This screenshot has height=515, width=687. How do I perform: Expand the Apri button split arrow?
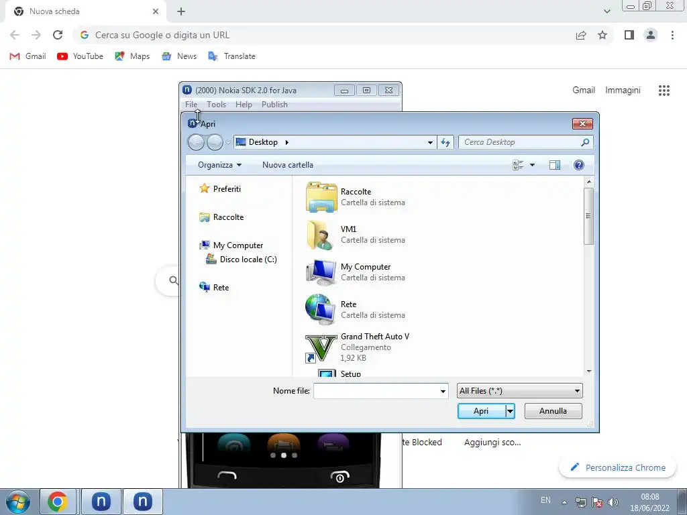pyautogui.click(x=510, y=411)
